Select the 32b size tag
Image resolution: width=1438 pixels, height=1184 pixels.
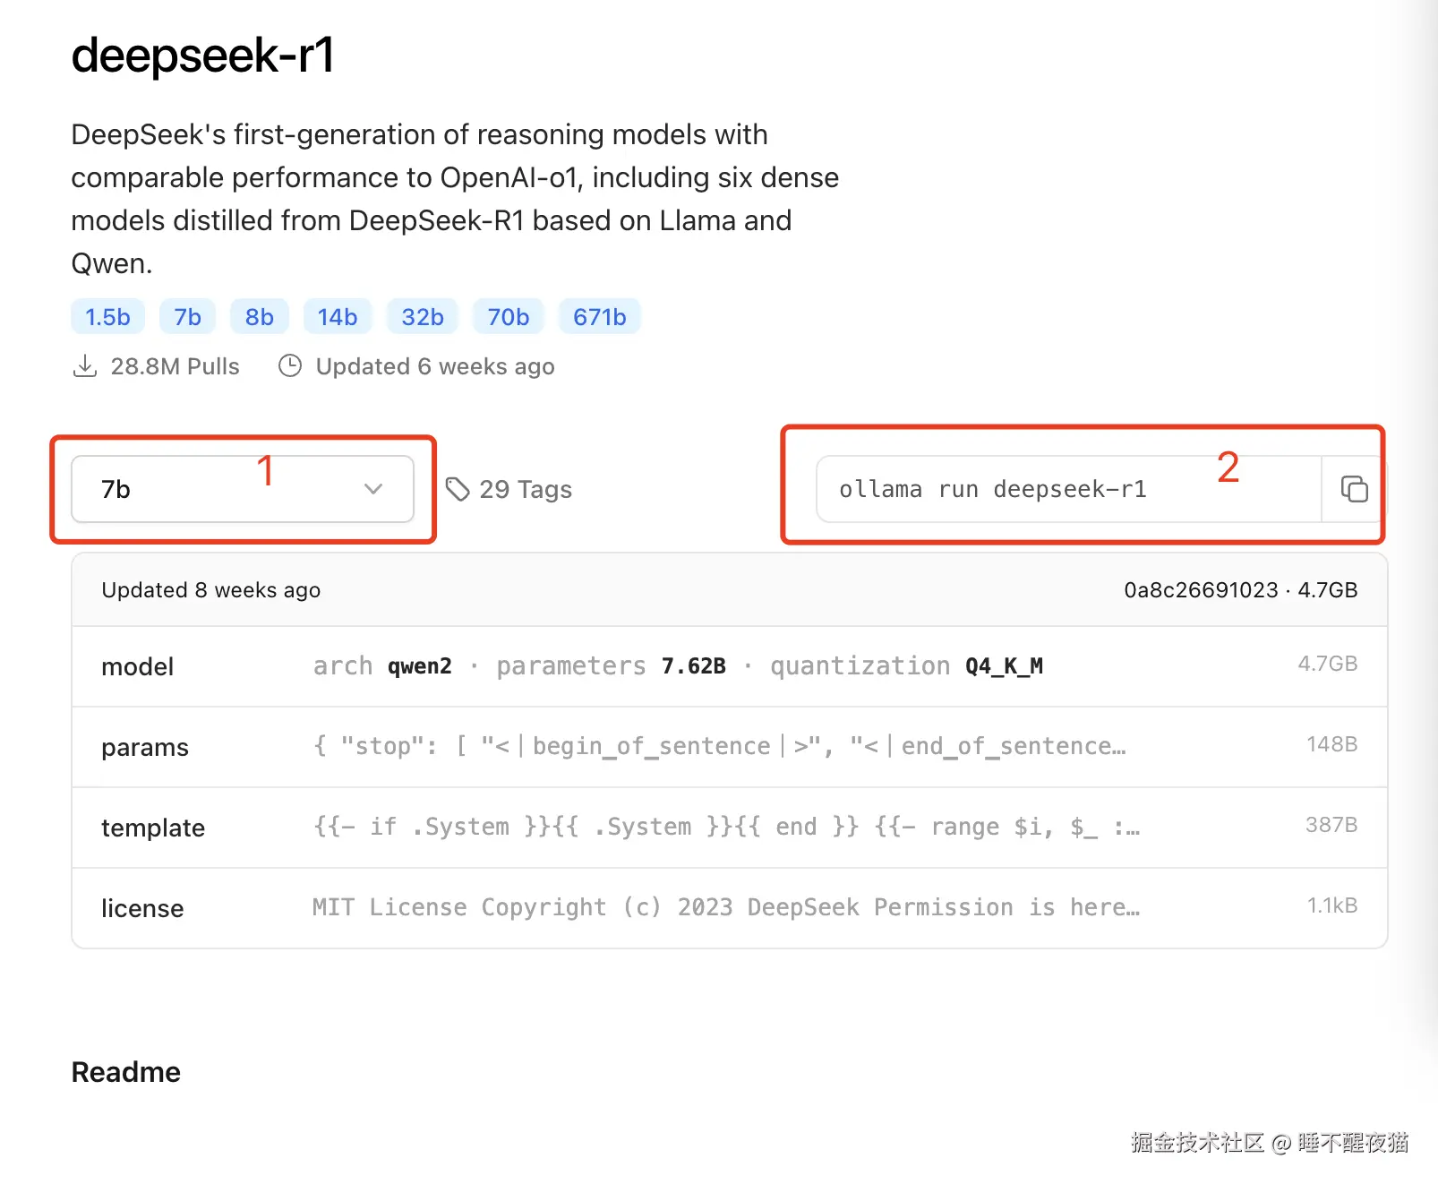(x=422, y=317)
